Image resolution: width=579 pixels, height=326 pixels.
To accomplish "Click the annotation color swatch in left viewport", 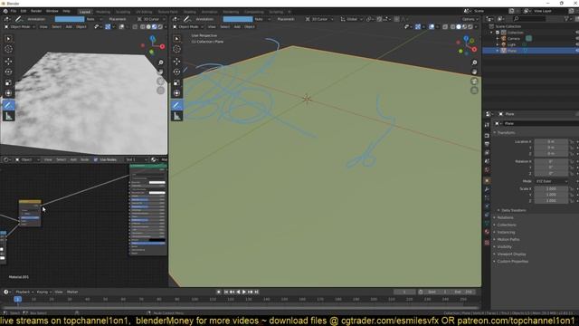I will click(70, 19).
